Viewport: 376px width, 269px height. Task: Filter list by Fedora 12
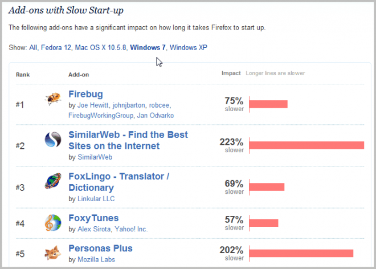click(x=56, y=47)
